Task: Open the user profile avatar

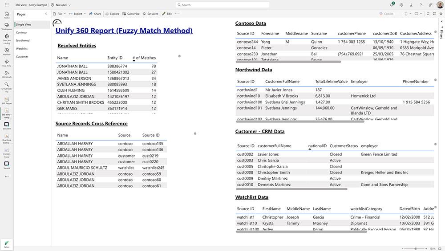Action: point(440,4)
